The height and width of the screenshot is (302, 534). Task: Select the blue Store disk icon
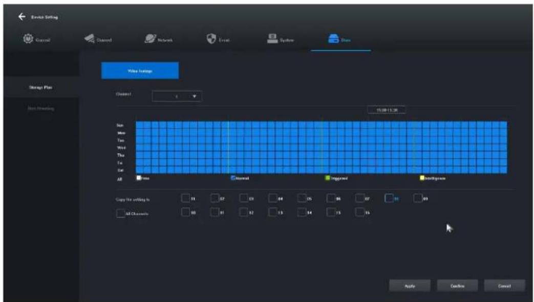(333, 38)
